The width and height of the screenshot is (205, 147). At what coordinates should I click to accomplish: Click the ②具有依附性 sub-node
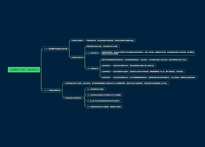tap(106, 71)
